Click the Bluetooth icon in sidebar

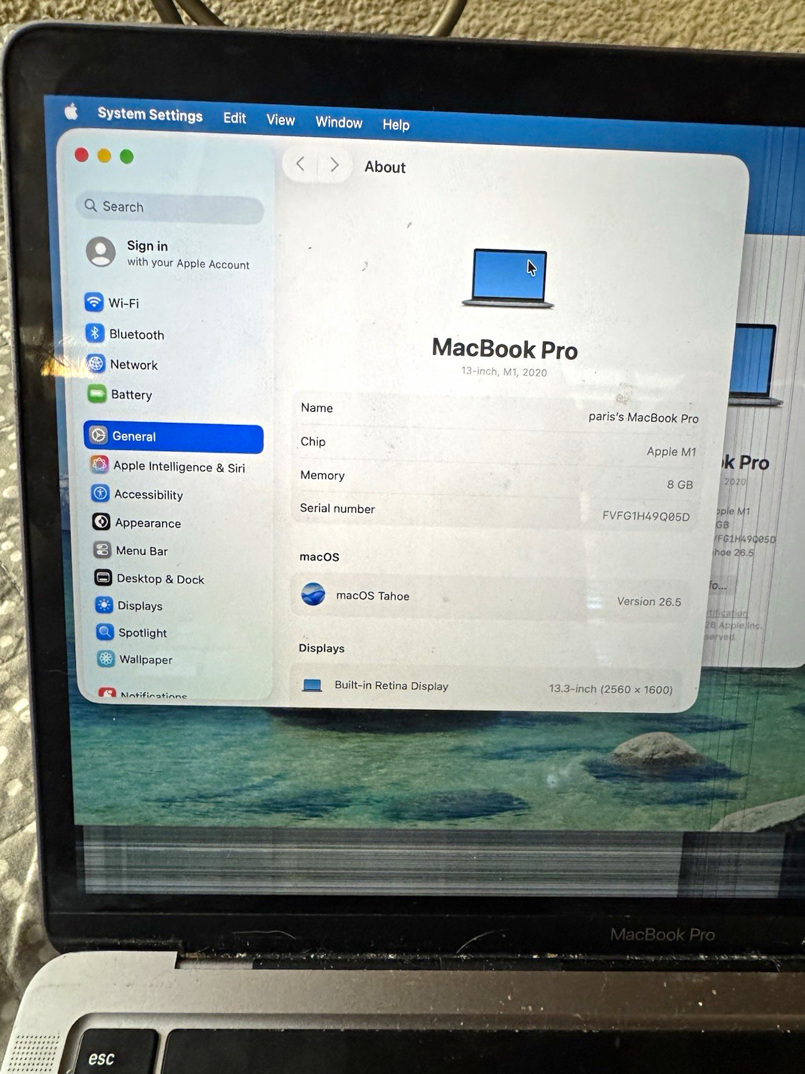[95, 332]
